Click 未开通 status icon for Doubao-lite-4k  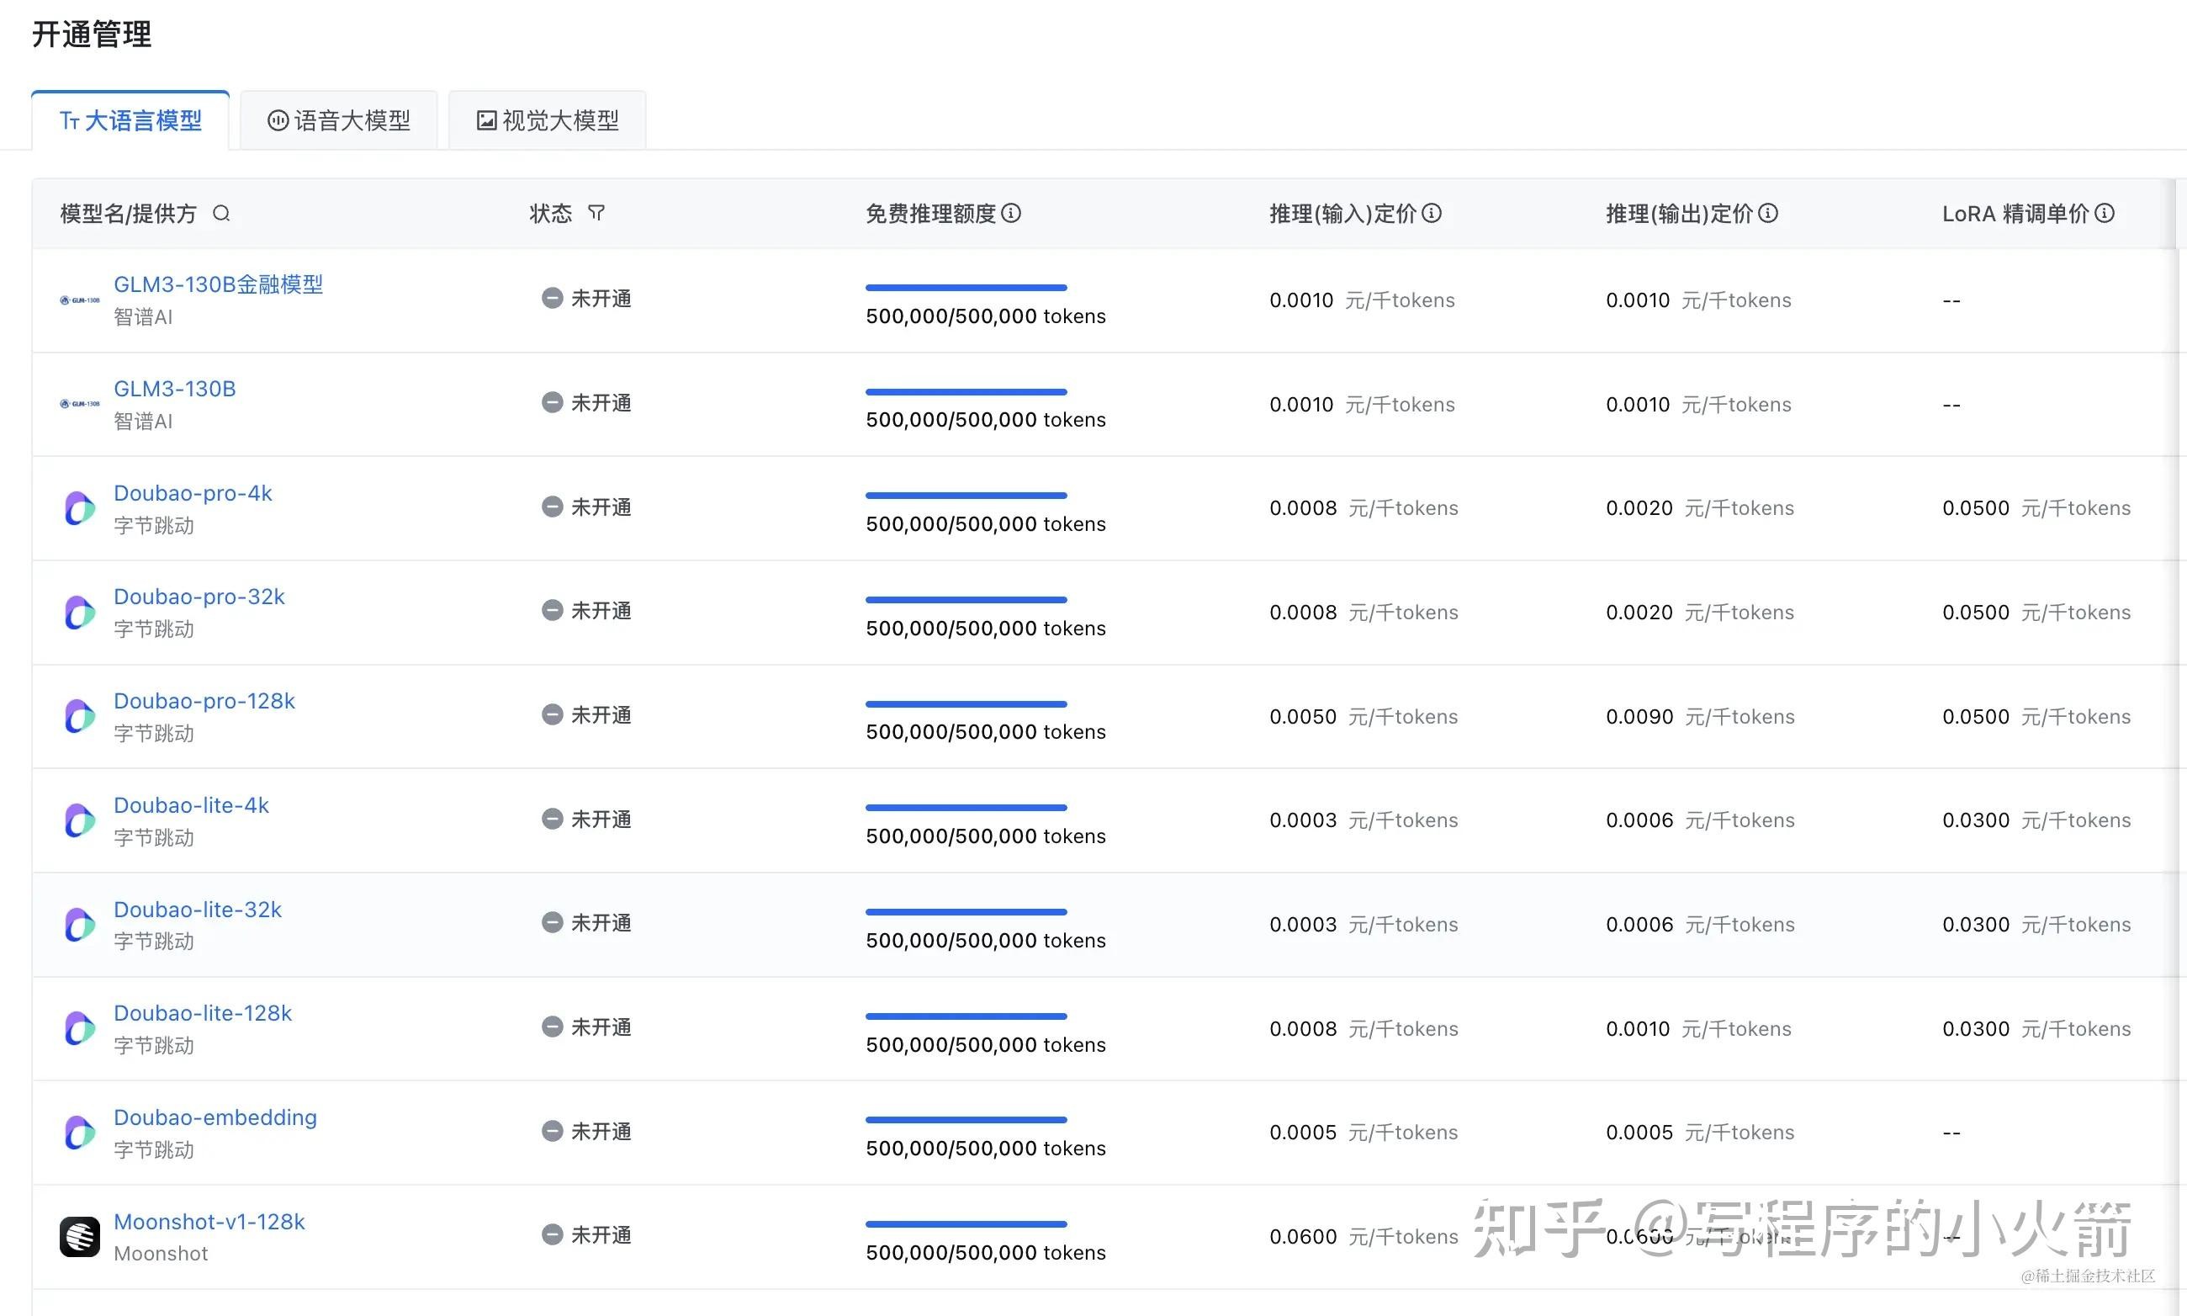tap(553, 820)
